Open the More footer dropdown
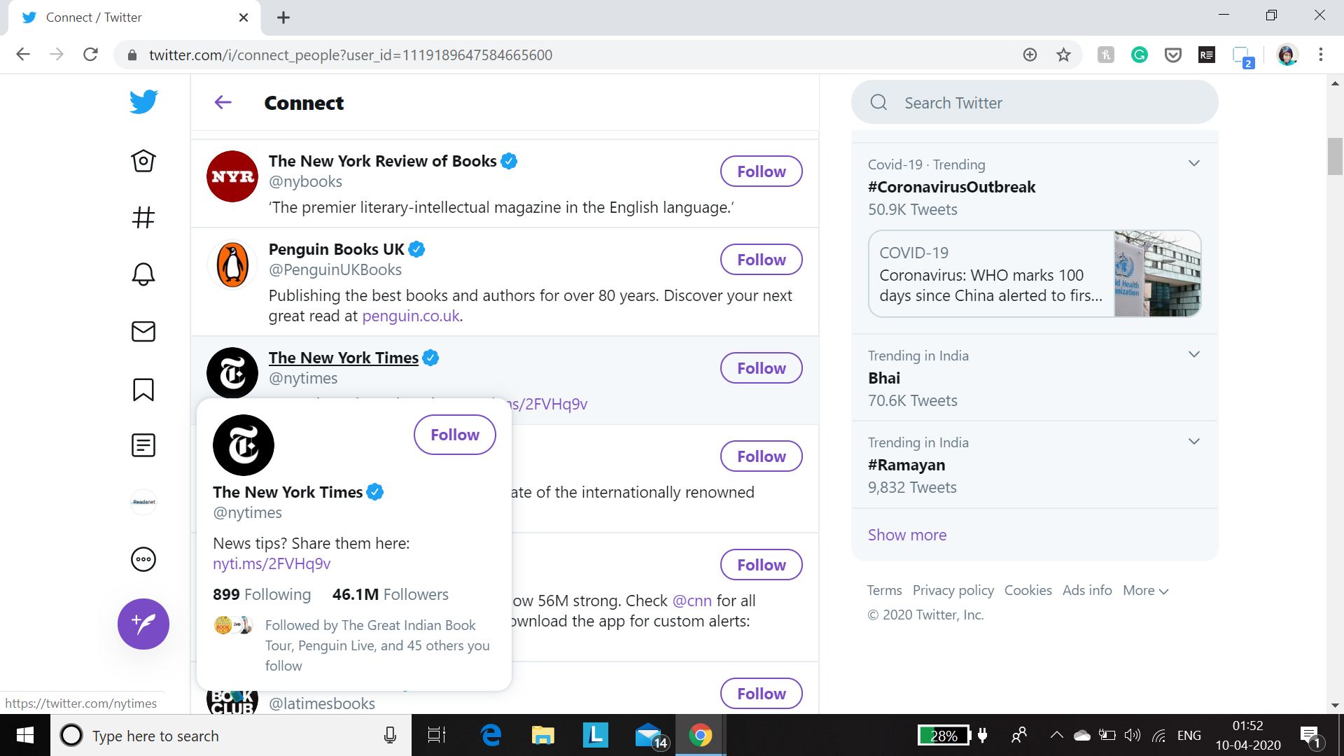Image resolution: width=1344 pixels, height=756 pixels. pos(1145,590)
